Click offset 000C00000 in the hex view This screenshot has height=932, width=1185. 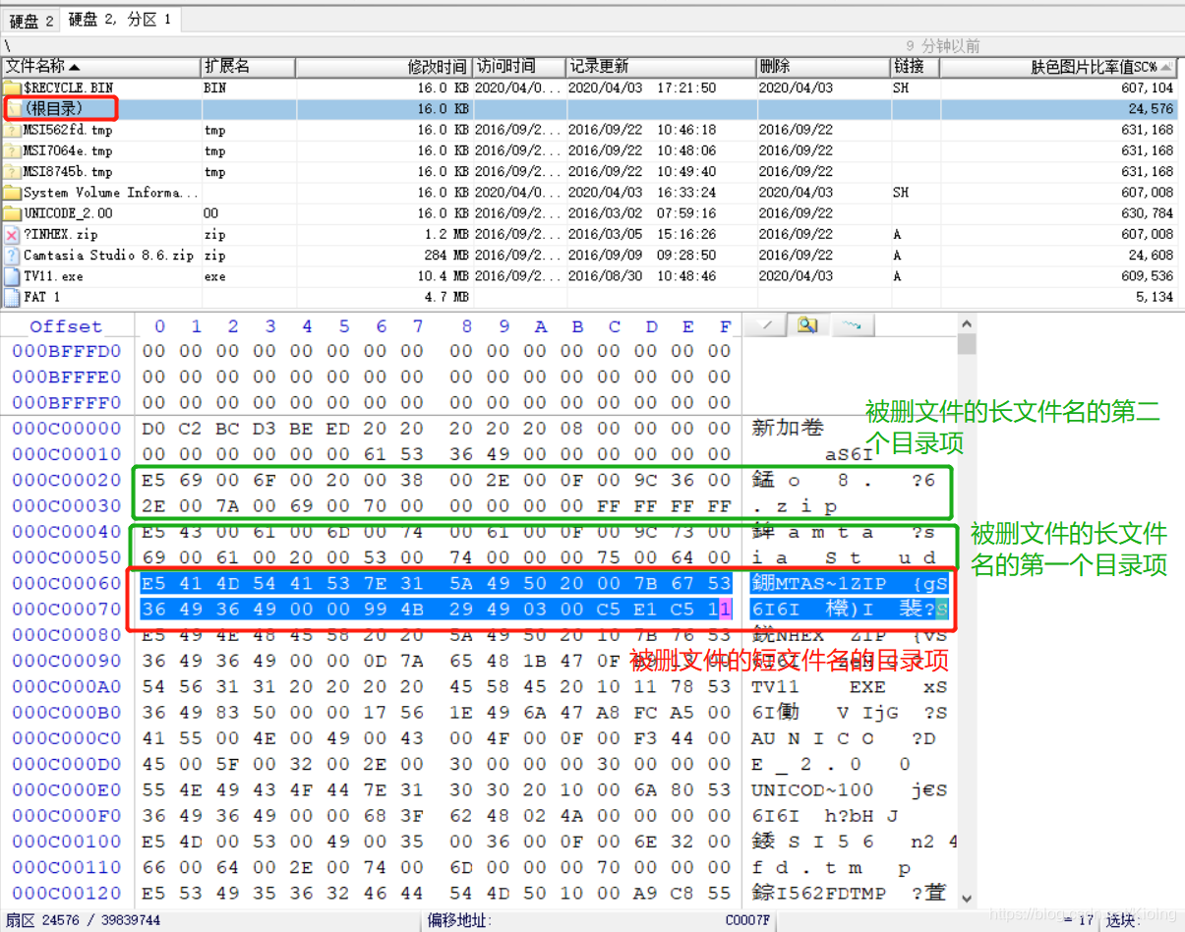(x=67, y=429)
